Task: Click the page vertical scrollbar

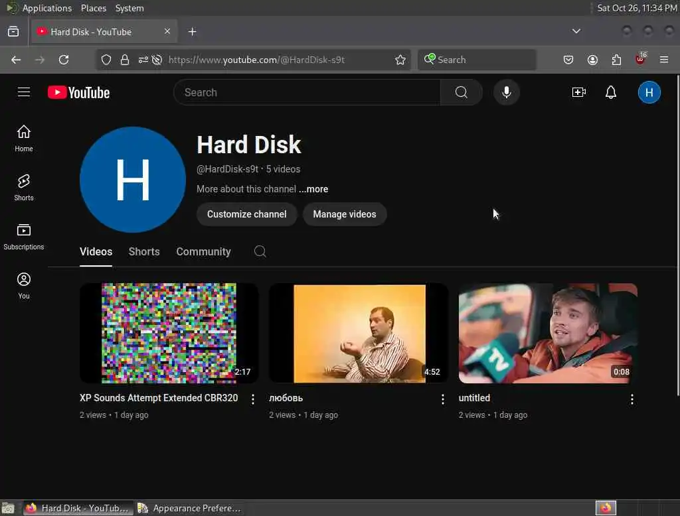Action: tap(677, 235)
